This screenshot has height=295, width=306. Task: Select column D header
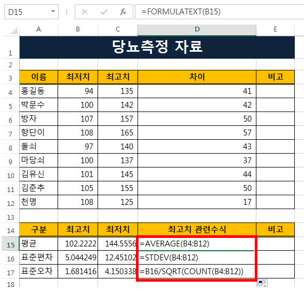[x=197, y=29]
